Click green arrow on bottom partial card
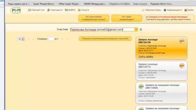 click(141, 109)
